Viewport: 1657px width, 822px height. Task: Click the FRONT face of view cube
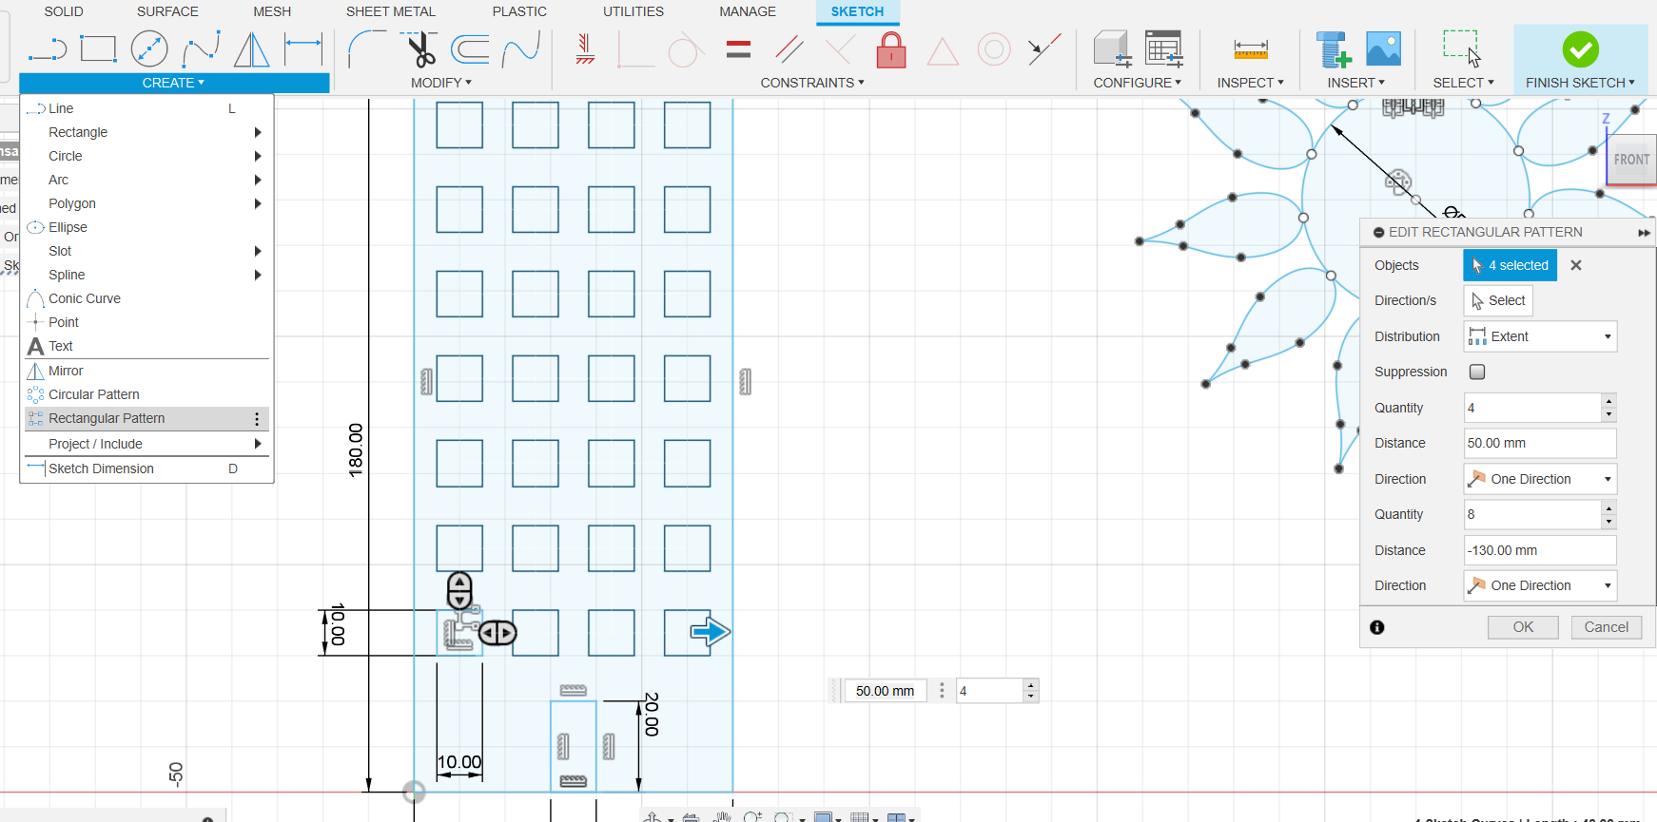pos(1631,160)
